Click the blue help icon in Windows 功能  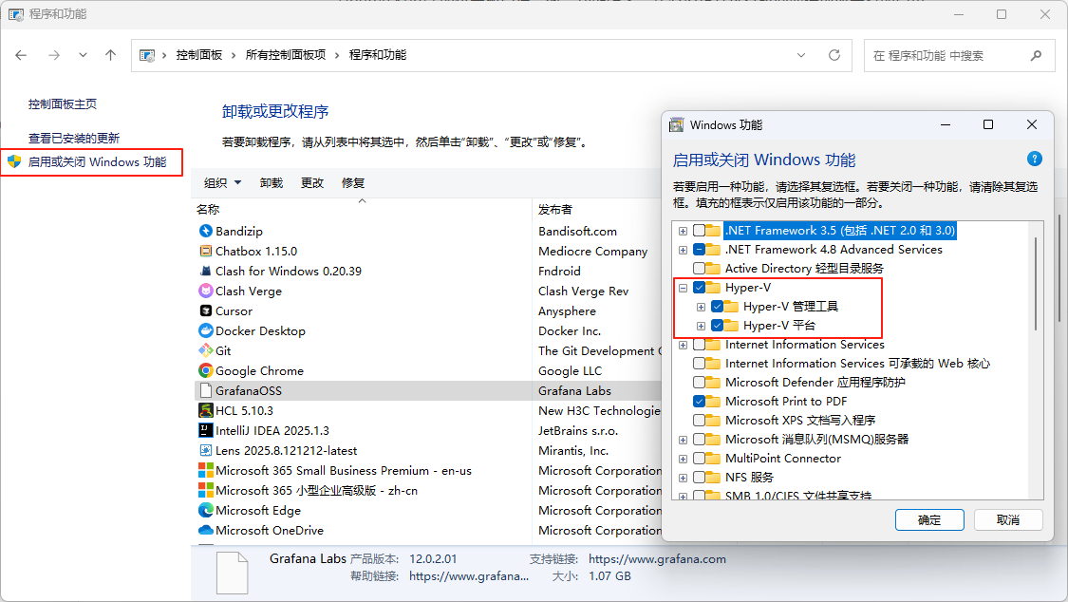pos(1035,160)
